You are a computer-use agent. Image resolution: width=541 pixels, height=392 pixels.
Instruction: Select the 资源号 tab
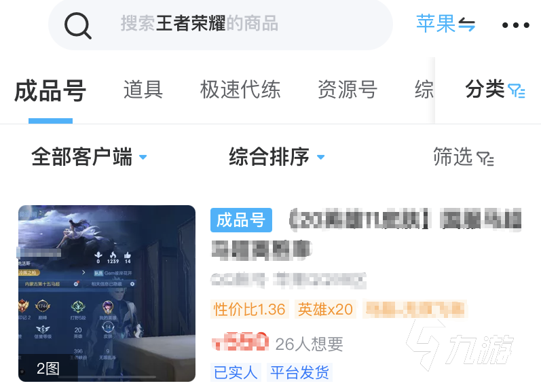coord(348,90)
